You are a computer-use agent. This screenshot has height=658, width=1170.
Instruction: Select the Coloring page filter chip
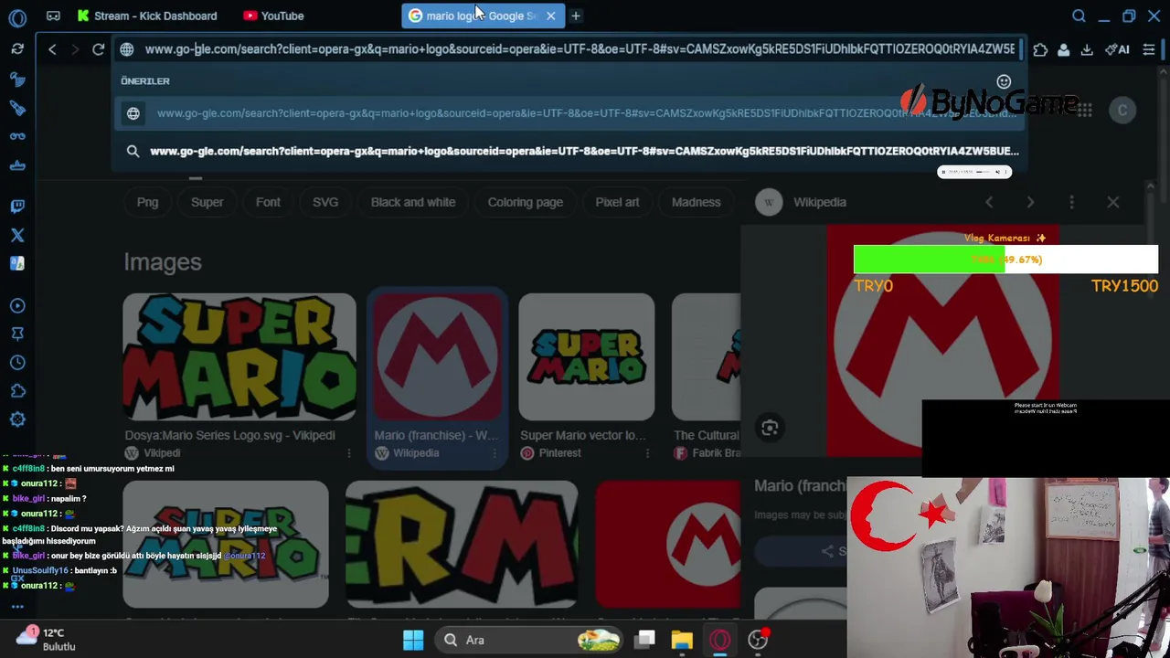pyautogui.click(x=526, y=202)
